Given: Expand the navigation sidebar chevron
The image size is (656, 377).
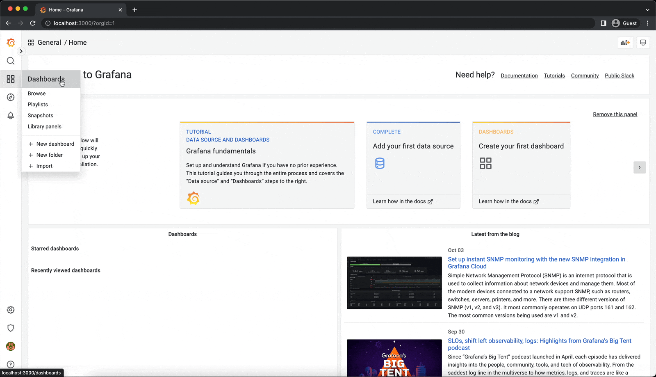Looking at the screenshot, I should (21, 51).
